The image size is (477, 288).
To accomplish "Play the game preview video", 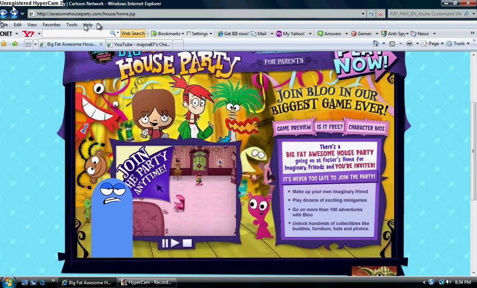I will point(175,243).
